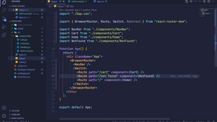This screenshot has height=122, width=217.
Task: Open index.js in the file tree
Action: coord(22,62)
